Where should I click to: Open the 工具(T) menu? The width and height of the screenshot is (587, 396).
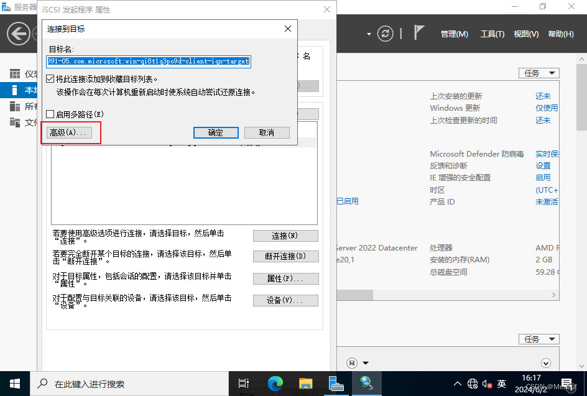click(492, 34)
